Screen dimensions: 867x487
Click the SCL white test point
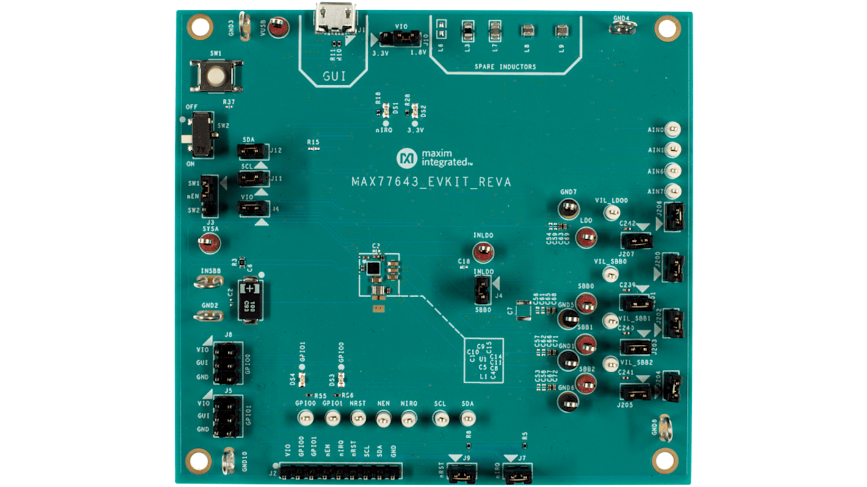point(441,418)
